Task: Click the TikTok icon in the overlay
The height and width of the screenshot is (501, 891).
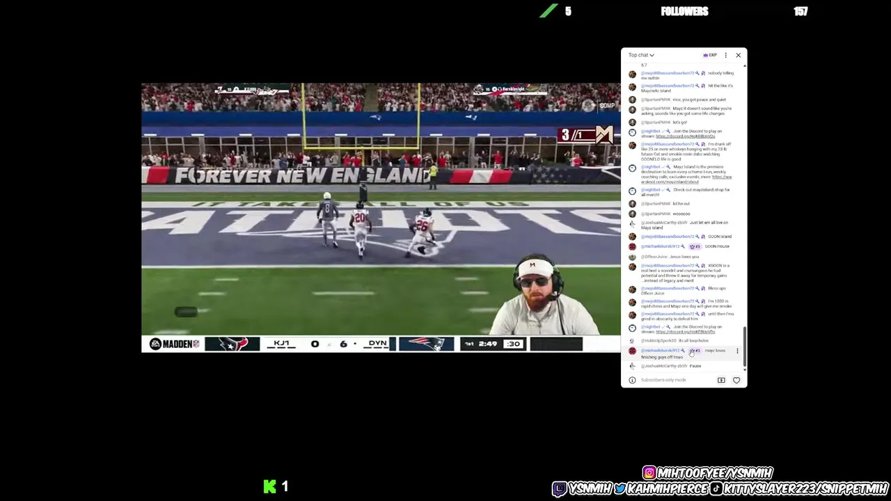Action: [x=716, y=489]
